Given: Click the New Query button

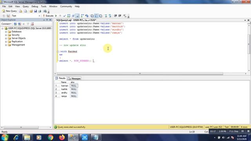Looking at the screenshot, I should coord(9,11).
